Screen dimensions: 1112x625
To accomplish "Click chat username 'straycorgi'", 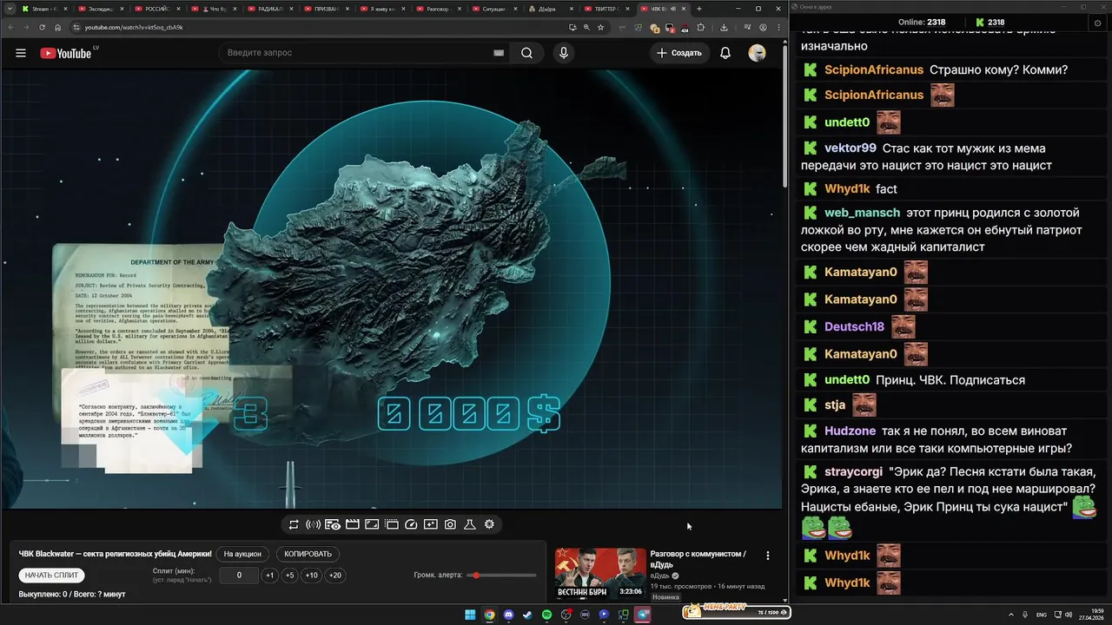I will point(853,471).
